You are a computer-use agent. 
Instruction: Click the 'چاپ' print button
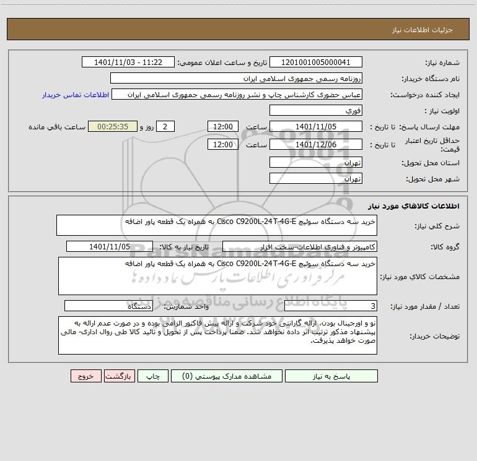click(153, 376)
